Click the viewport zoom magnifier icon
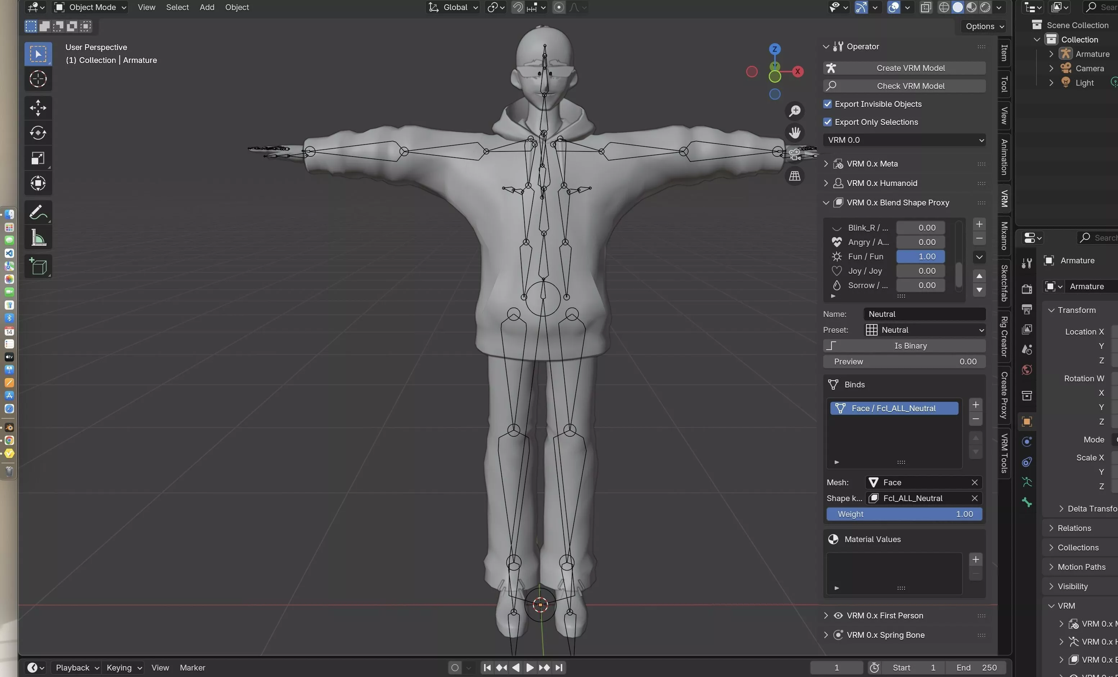The height and width of the screenshot is (677, 1118). pos(794,111)
